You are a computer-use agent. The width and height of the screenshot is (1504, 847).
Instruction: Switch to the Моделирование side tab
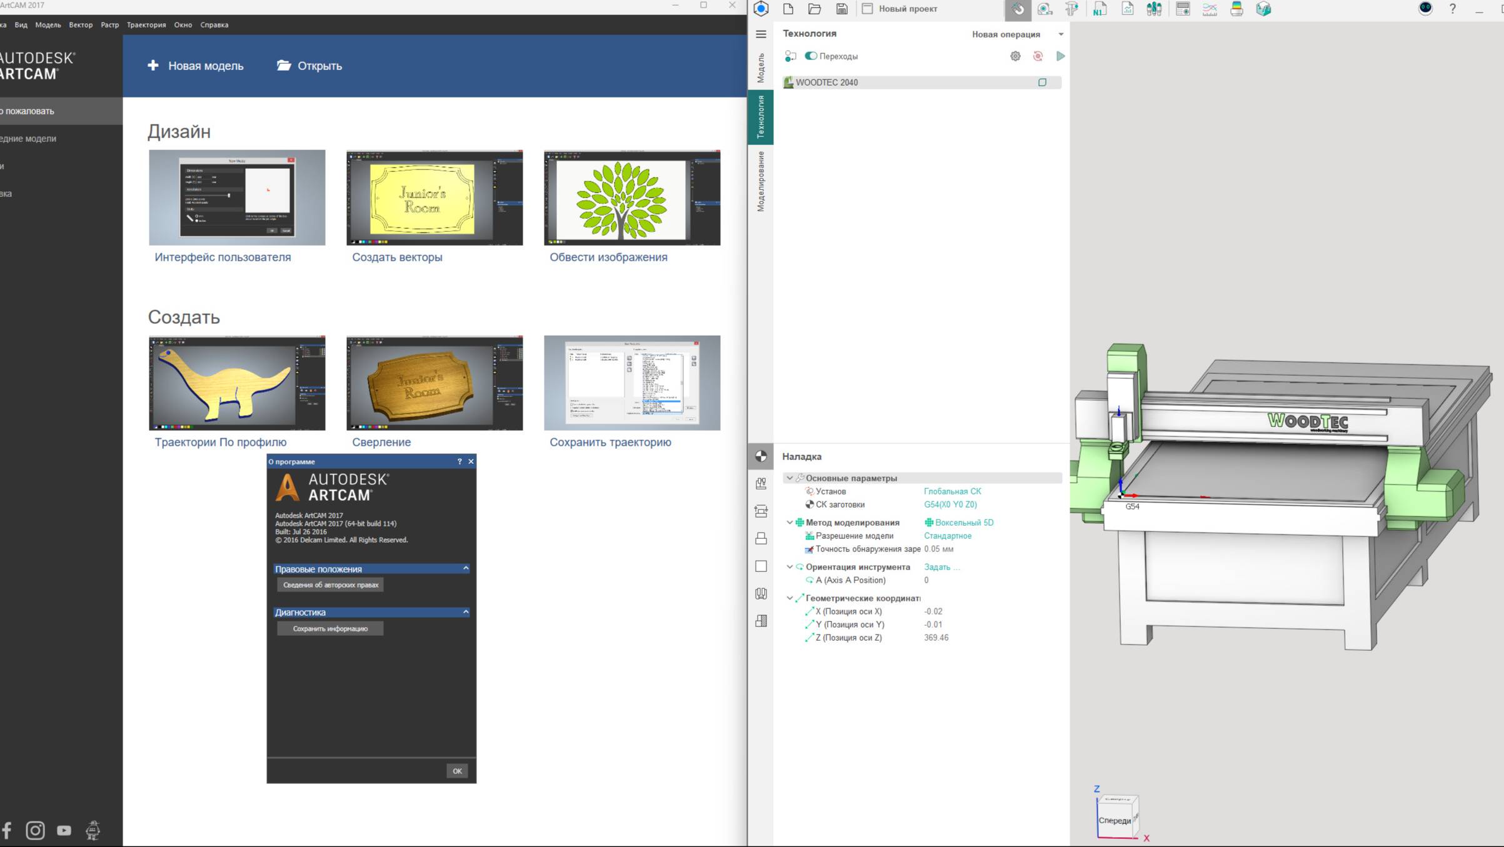pyautogui.click(x=761, y=181)
